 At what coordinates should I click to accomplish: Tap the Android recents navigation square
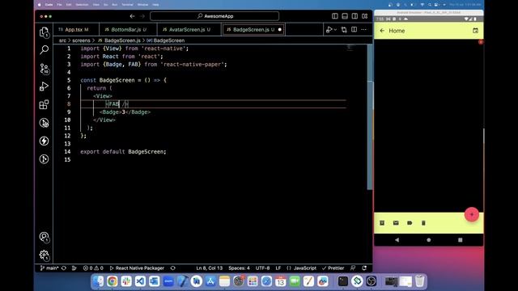pos(461,240)
